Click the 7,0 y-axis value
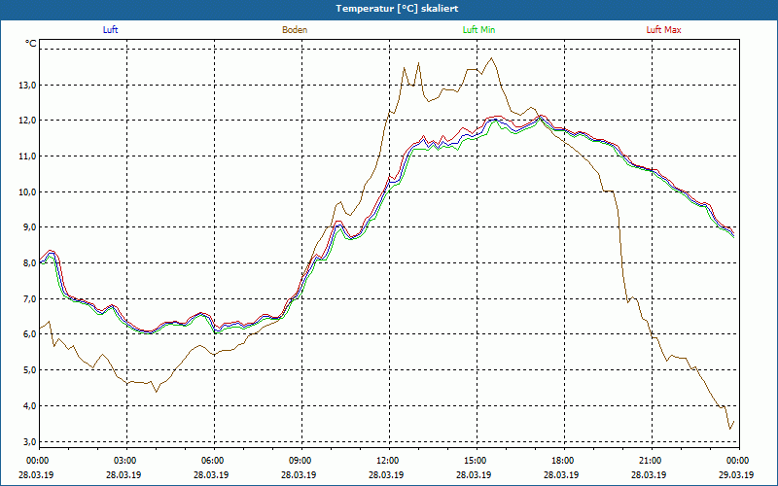778x486 pixels. pos(30,299)
